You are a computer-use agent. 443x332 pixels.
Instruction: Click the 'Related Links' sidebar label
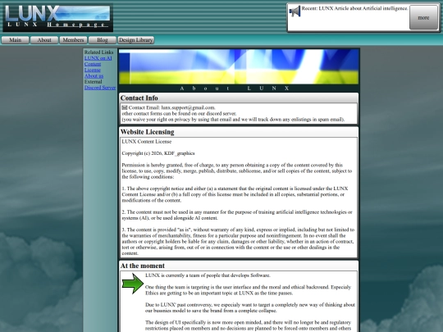click(98, 52)
